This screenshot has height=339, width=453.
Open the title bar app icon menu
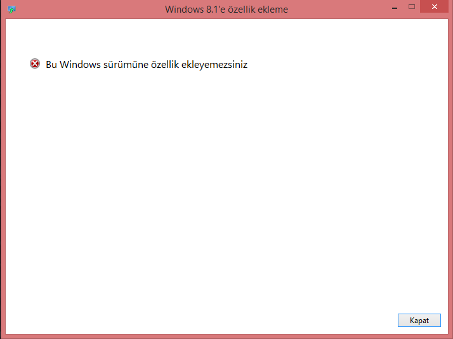coord(11,10)
